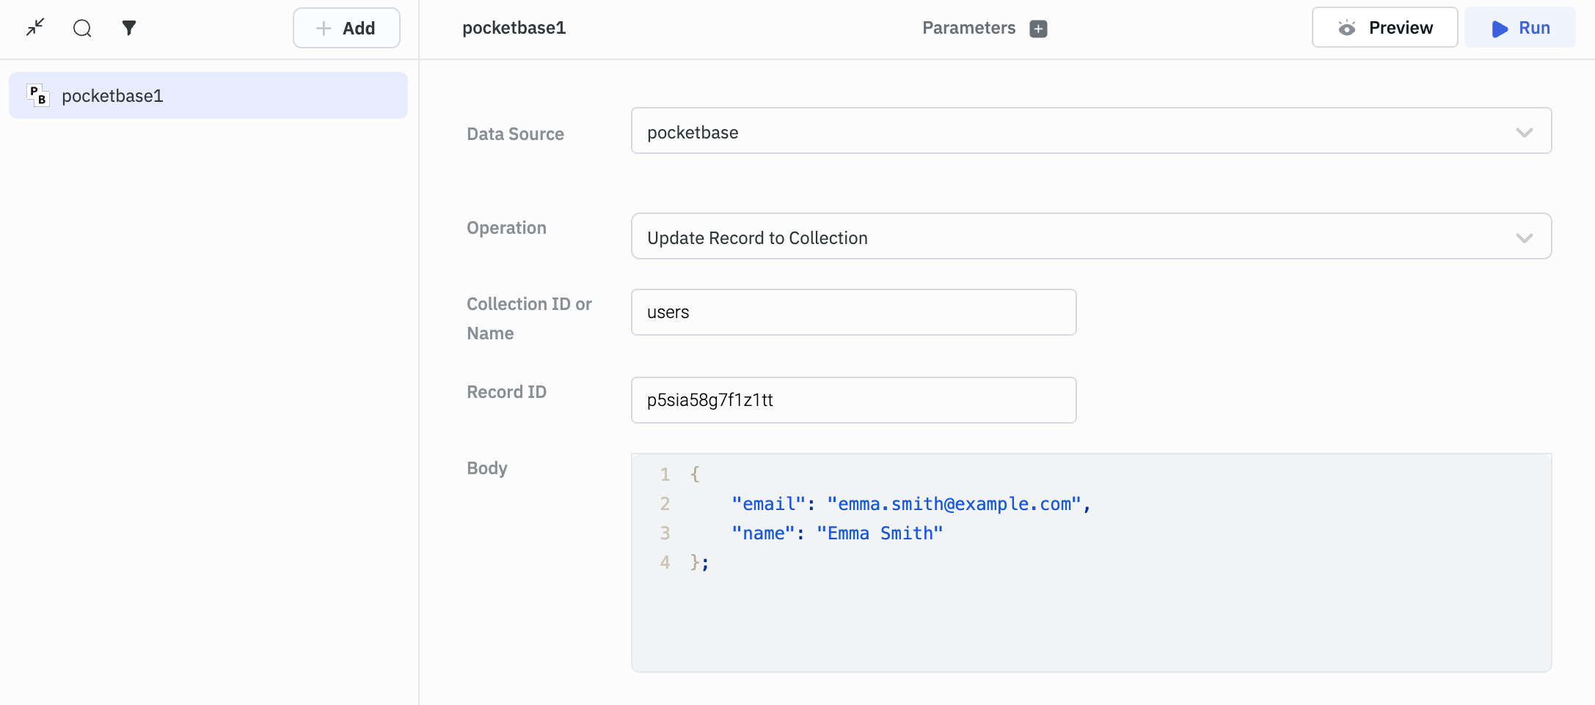Click the Record ID label
Viewport: 1595px width, 705px height.
[x=506, y=392]
